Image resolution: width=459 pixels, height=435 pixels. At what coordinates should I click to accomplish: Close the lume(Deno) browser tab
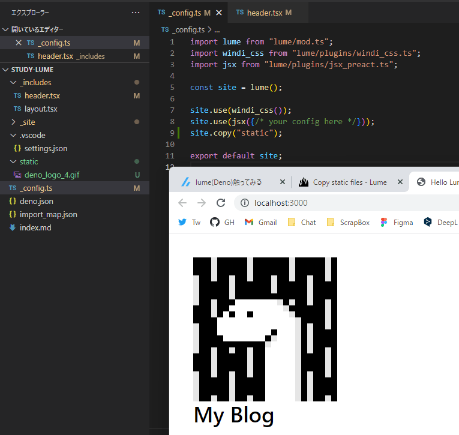pyautogui.click(x=283, y=182)
